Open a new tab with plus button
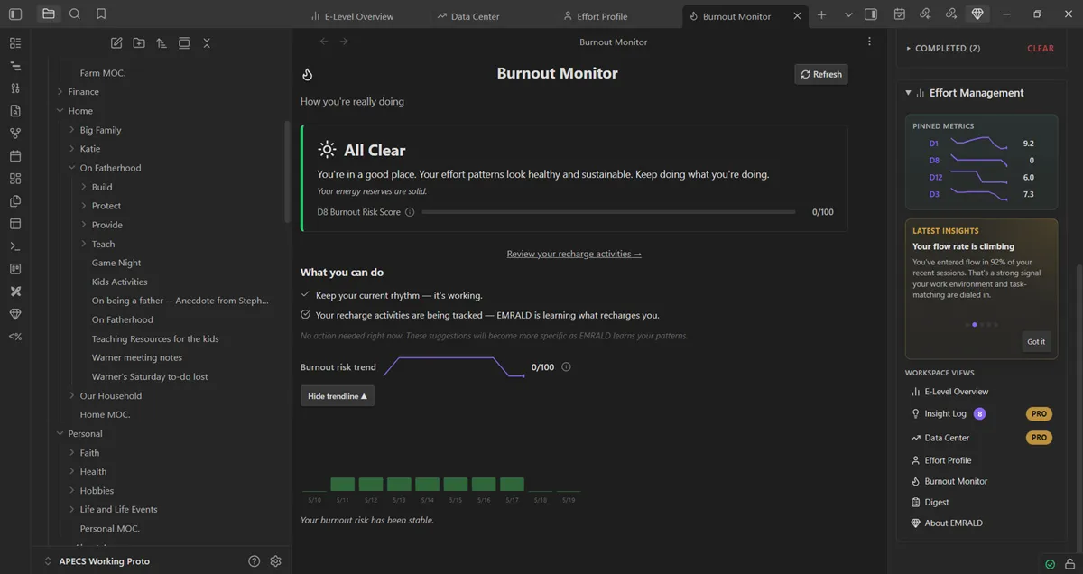 point(821,15)
